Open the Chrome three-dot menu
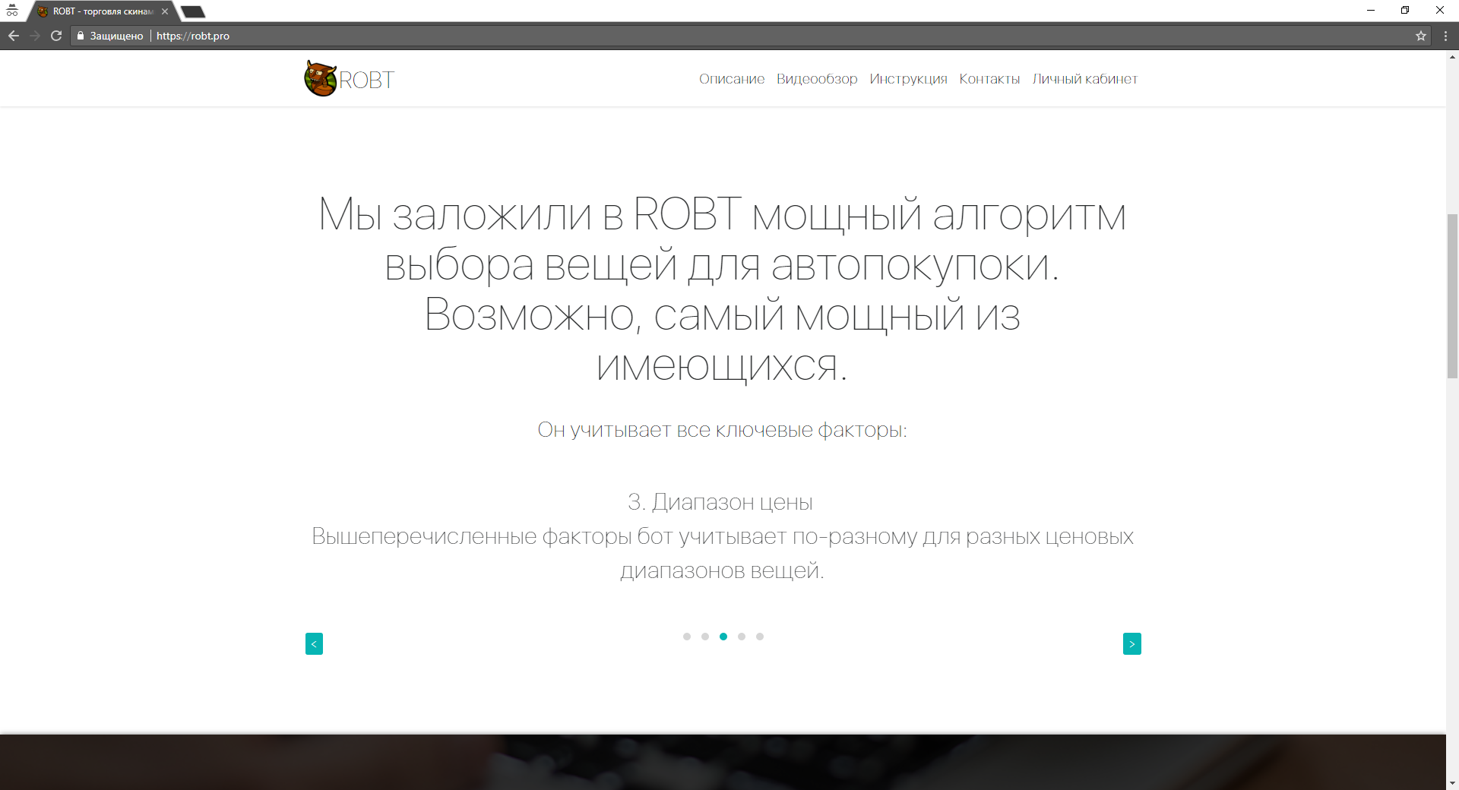This screenshot has width=1459, height=790. [x=1445, y=36]
